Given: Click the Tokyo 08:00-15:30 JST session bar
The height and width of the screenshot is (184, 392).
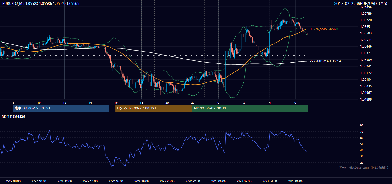Looking at the screenshot, I should [61, 108].
